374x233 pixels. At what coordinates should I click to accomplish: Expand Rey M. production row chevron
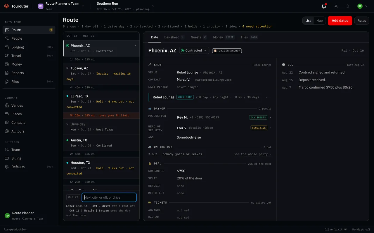click(x=270, y=118)
